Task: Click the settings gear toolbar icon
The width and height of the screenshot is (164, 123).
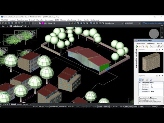Action: click(x=97, y=23)
